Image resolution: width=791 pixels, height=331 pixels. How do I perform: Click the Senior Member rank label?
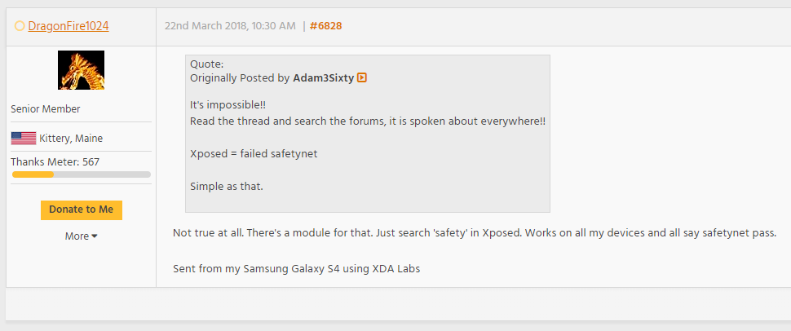[x=46, y=109]
